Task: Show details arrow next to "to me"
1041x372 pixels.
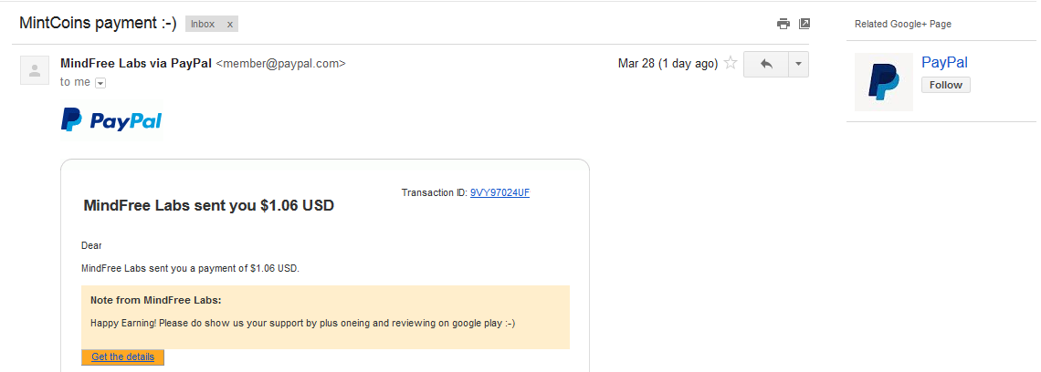Action: coord(100,83)
